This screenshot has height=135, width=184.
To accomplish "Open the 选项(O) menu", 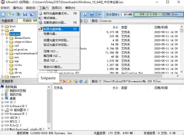I will point(57,8).
